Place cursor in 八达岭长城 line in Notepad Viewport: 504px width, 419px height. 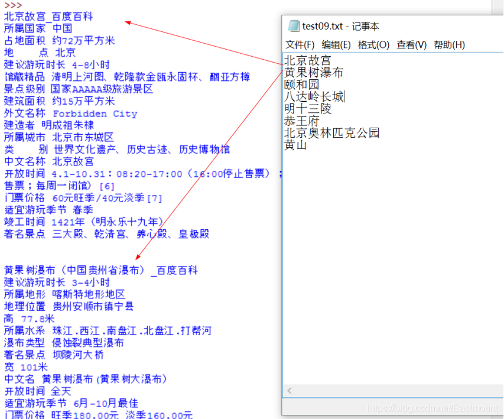point(314,96)
